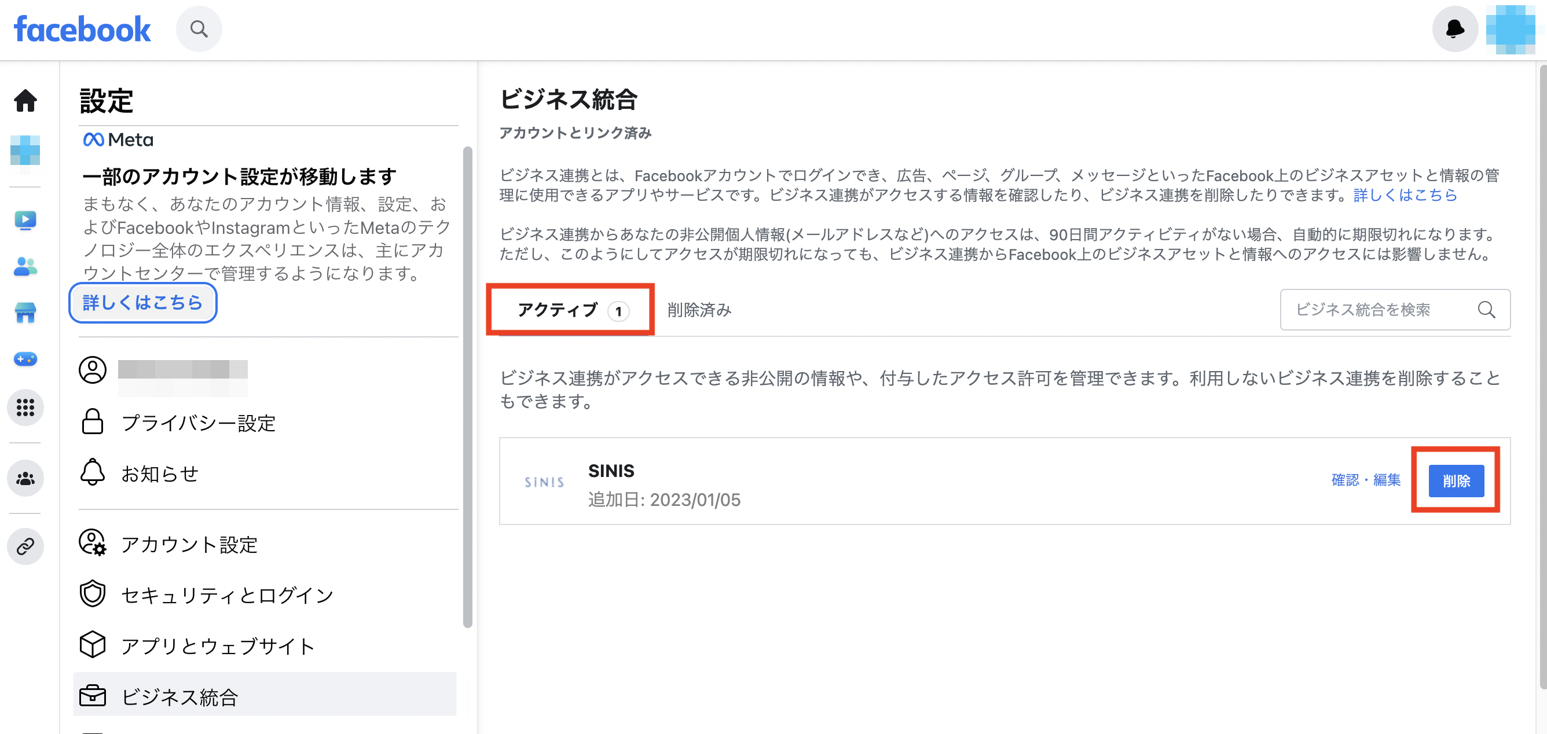This screenshot has height=734, width=1547.
Task: Open the Watch video icon
Action: [x=25, y=221]
